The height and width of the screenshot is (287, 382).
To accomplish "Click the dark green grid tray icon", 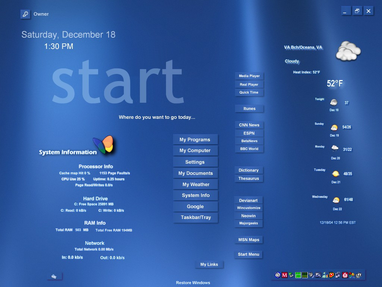I will [x=304, y=275].
